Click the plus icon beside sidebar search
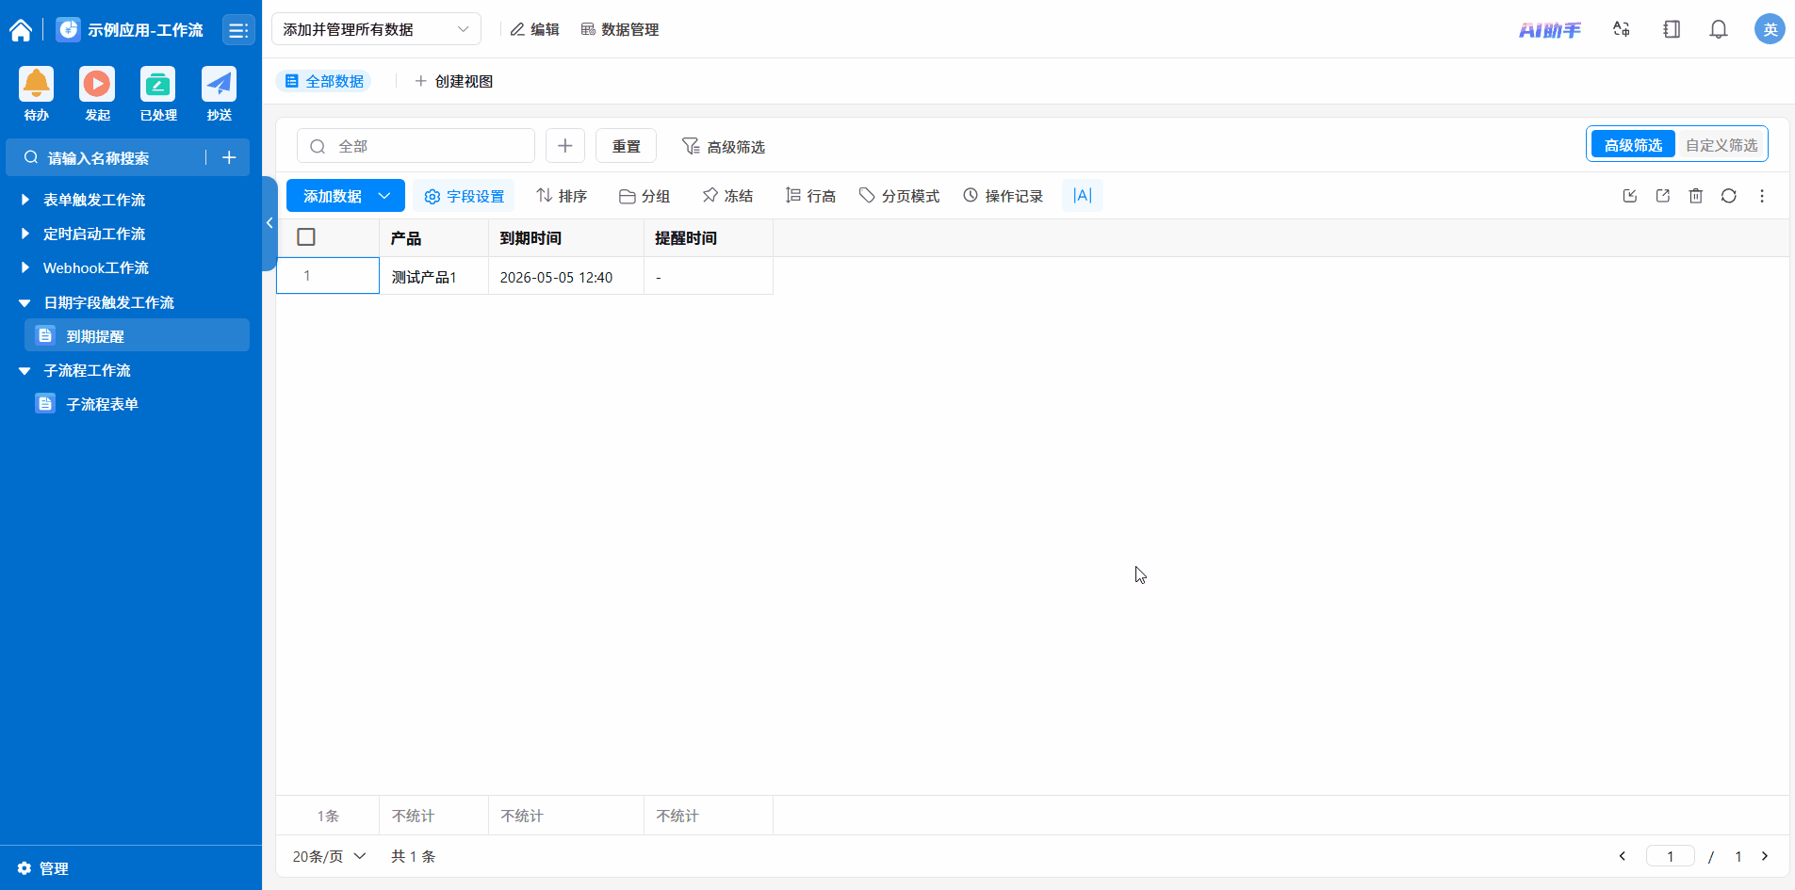Viewport: 1795px width, 890px height. [229, 157]
